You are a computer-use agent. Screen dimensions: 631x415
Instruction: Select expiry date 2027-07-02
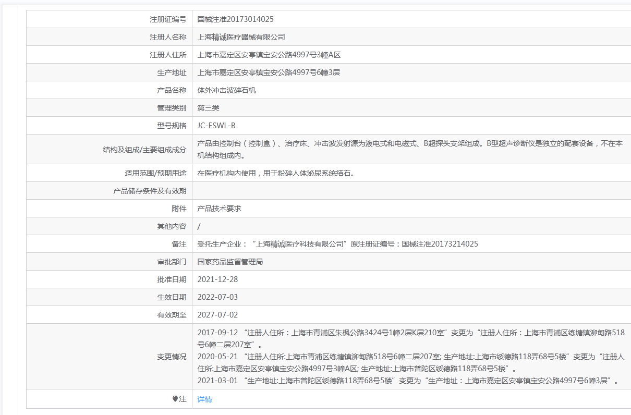(217, 315)
